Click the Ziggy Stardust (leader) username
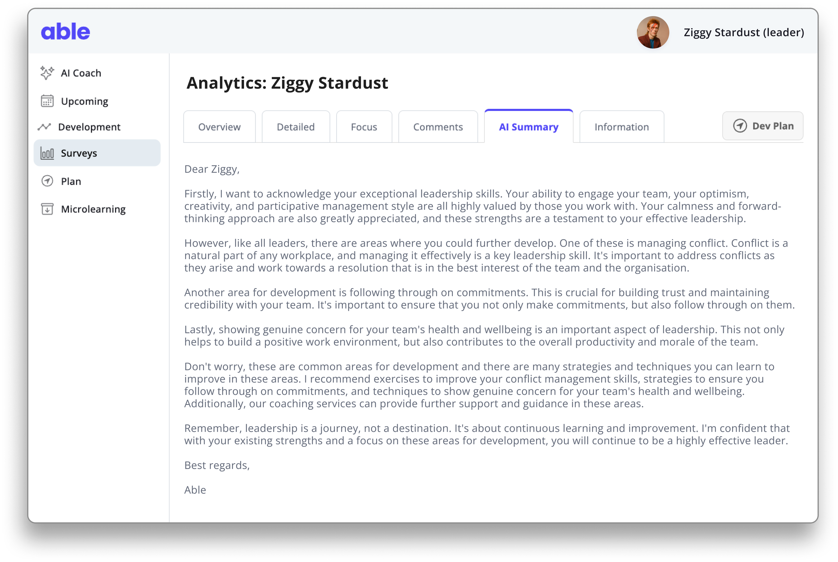 (x=744, y=32)
